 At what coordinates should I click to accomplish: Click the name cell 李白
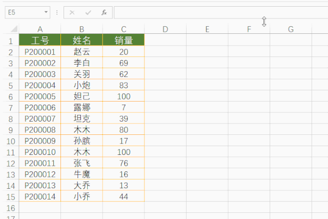click(x=82, y=63)
